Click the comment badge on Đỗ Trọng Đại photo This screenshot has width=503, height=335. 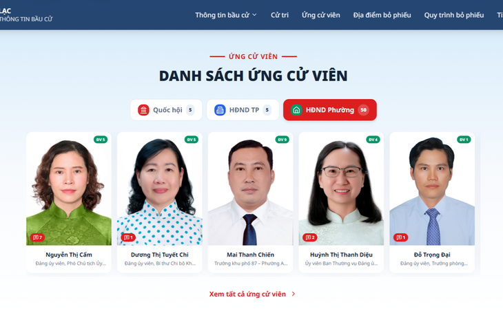400,237
